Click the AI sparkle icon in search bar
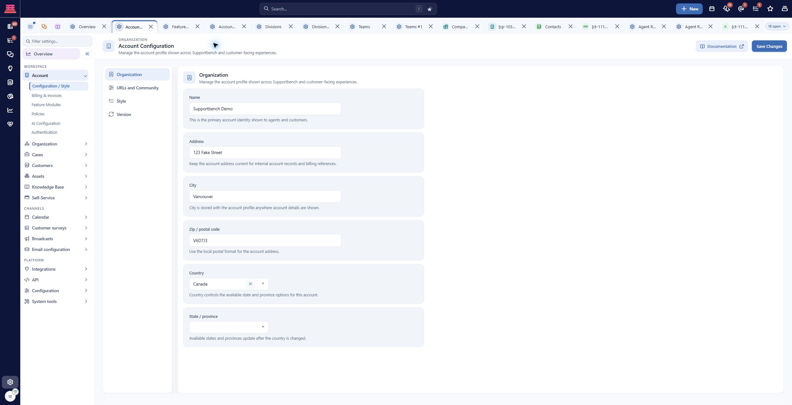The height and width of the screenshot is (405, 792). click(430, 9)
